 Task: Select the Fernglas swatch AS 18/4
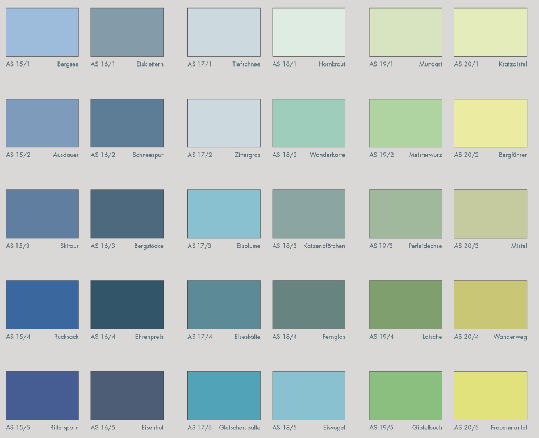[308, 305]
